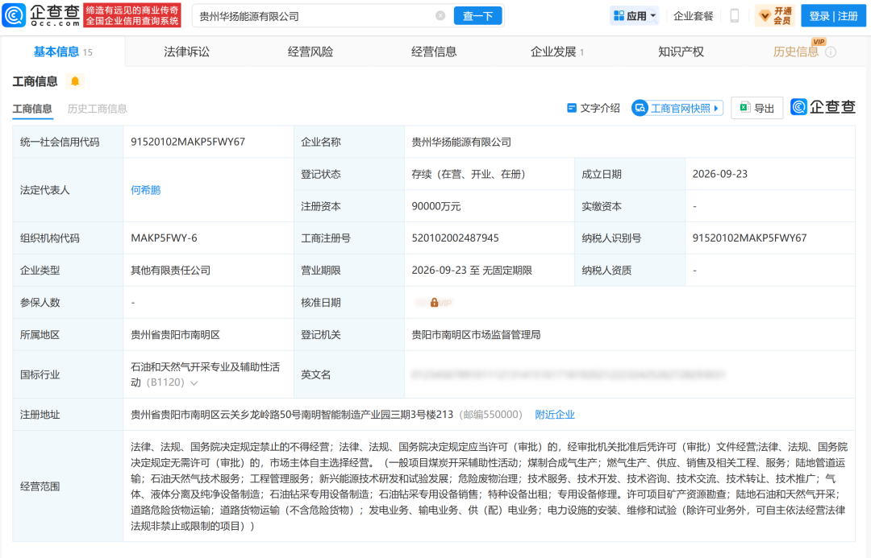
Task: Click 成立日期 value 2026-09-23
Action: [720, 174]
